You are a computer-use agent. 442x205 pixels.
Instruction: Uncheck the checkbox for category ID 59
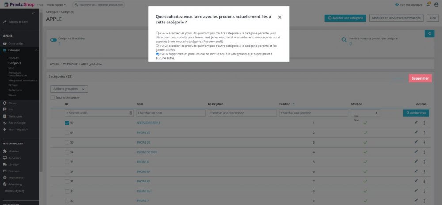pyautogui.click(x=67, y=123)
